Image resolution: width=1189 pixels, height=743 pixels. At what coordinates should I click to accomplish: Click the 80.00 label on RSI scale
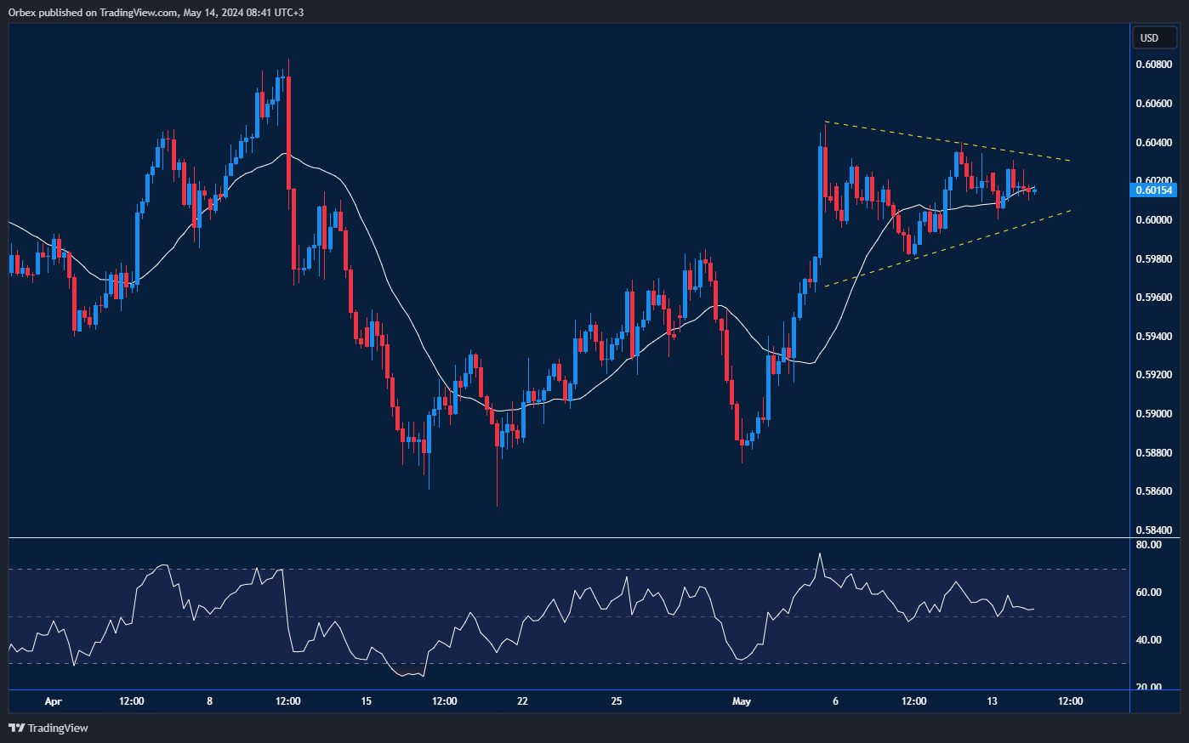(1148, 545)
